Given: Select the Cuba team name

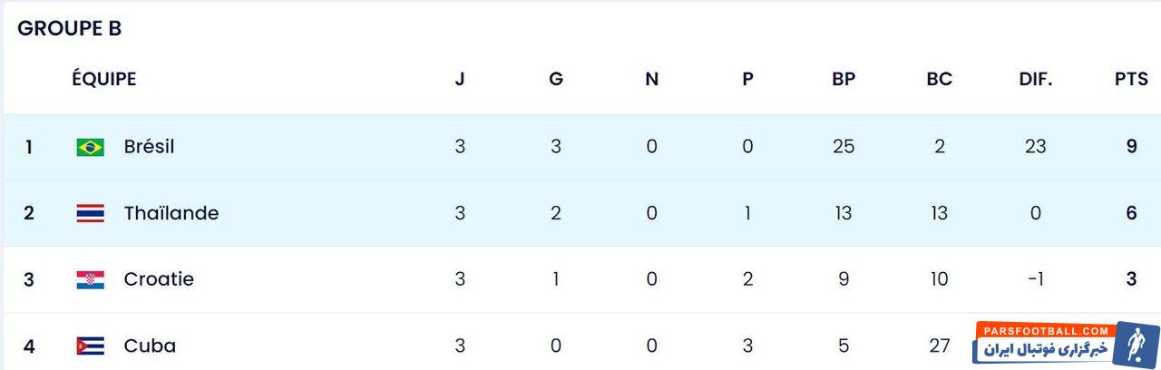Looking at the screenshot, I should [x=150, y=346].
